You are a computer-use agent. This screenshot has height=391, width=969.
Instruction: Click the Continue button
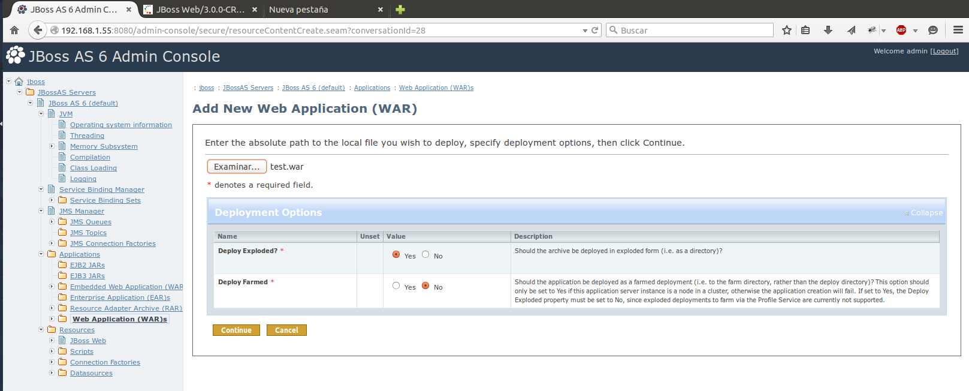236,330
